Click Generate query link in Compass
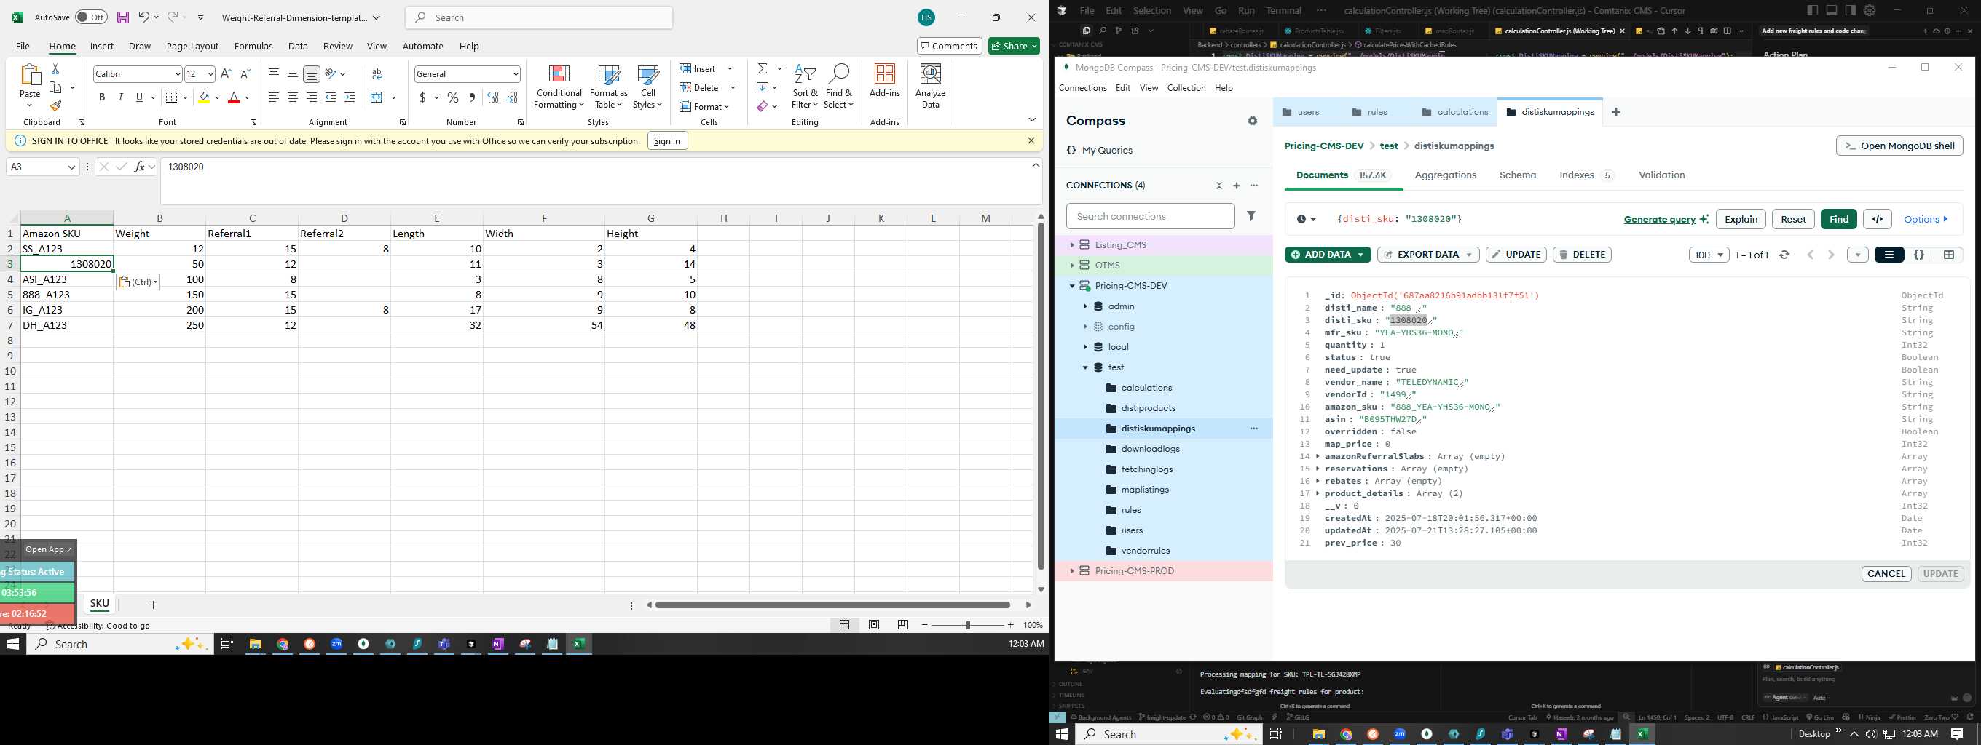The width and height of the screenshot is (1981, 745). tap(1660, 219)
